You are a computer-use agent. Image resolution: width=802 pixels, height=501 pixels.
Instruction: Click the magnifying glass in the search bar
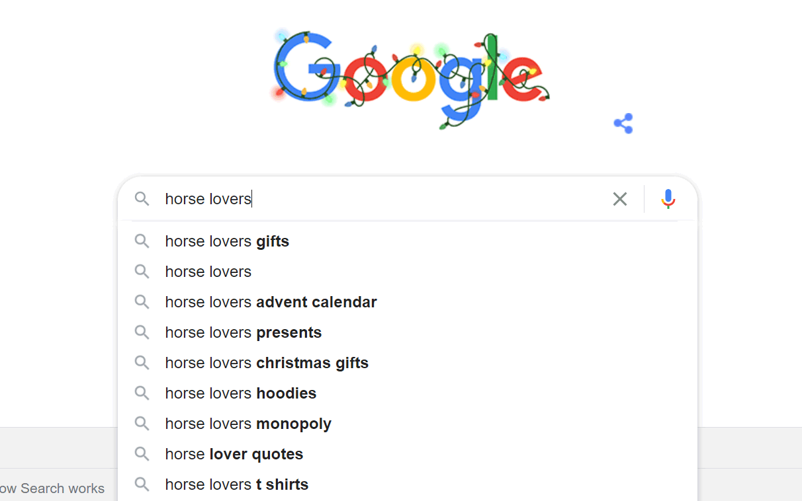click(142, 199)
